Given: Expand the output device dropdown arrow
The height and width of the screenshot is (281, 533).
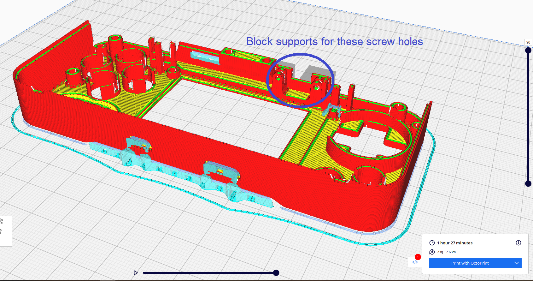Looking at the screenshot, I should click(517, 263).
